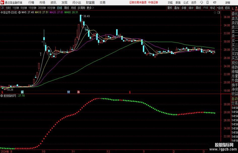The image size is (238, 153).
Task: Switch to the 15分钟 period
Action: (32, 8)
